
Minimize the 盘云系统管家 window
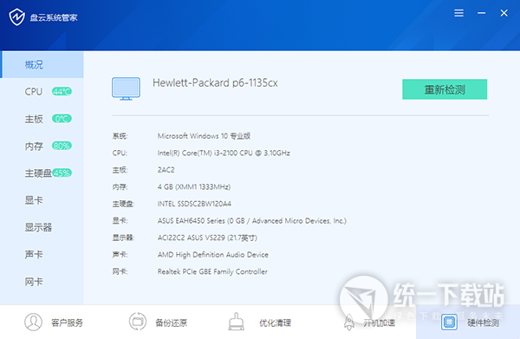click(x=482, y=13)
